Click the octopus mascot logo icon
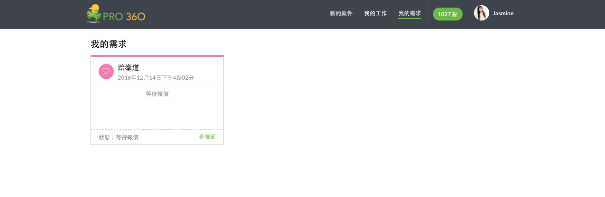 click(93, 14)
